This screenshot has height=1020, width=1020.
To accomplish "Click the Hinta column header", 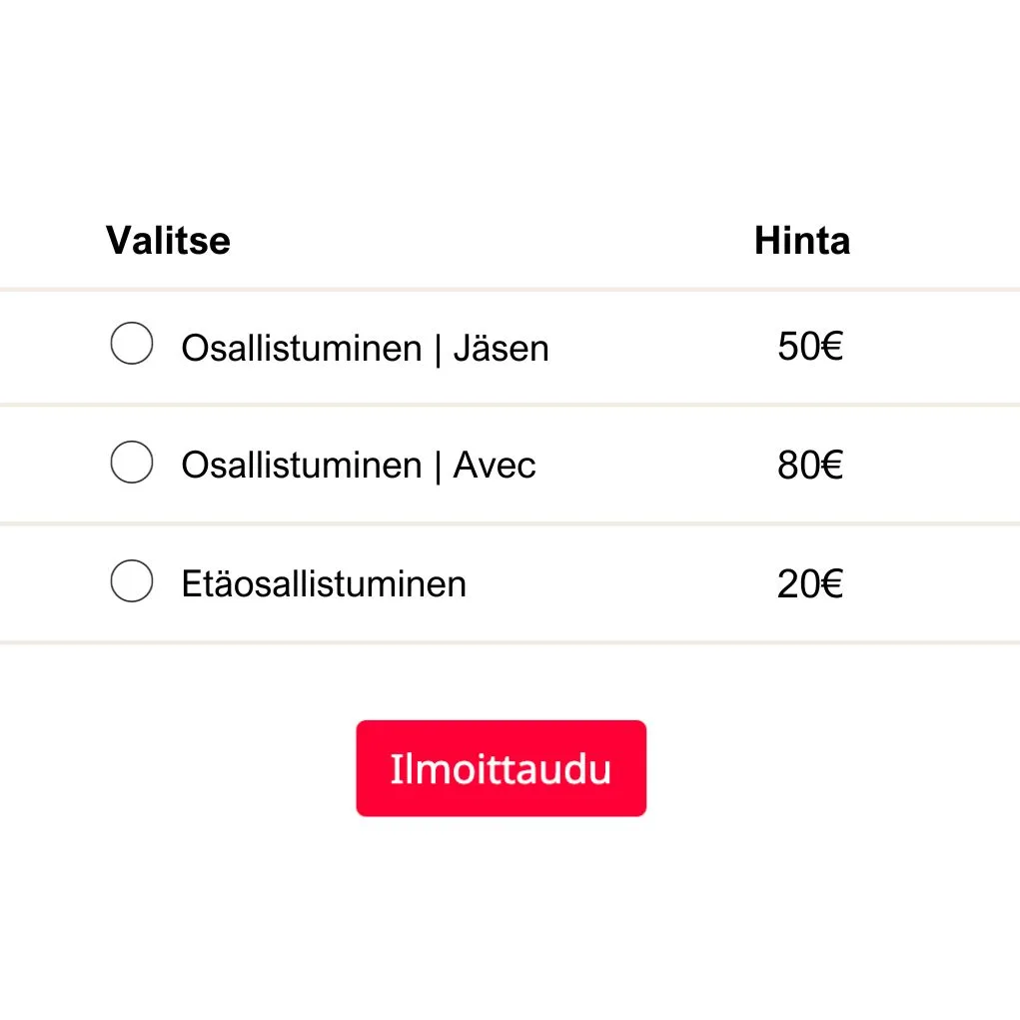I will point(802,241).
